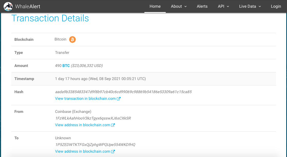Click the 'Blockchain' row label

tap(24, 40)
